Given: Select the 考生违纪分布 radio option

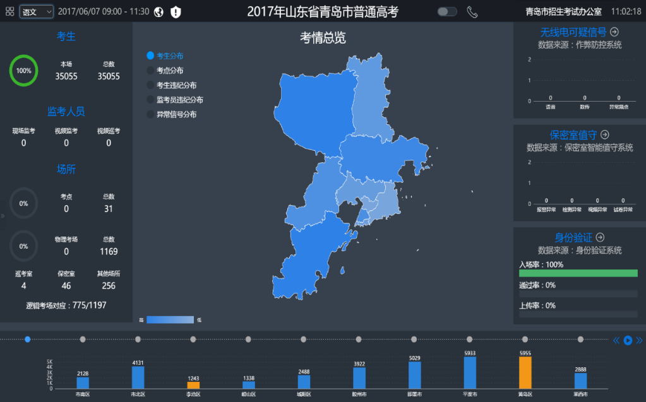Looking at the screenshot, I should (x=150, y=85).
